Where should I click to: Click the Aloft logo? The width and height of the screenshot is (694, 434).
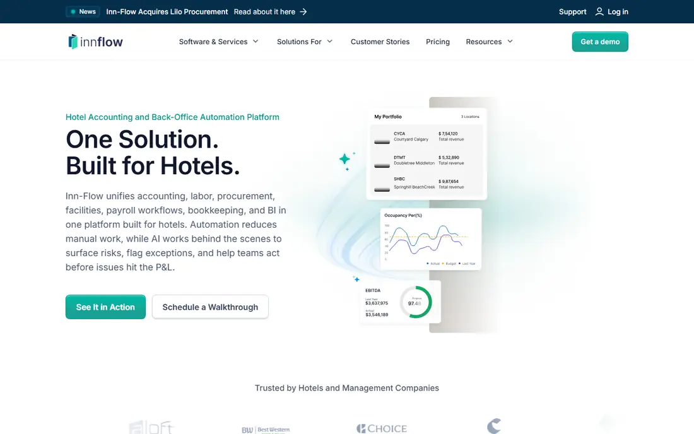pyautogui.click(x=151, y=427)
